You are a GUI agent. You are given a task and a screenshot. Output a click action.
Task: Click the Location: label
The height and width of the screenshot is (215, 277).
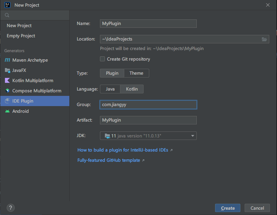pyautogui.click(x=86, y=39)
